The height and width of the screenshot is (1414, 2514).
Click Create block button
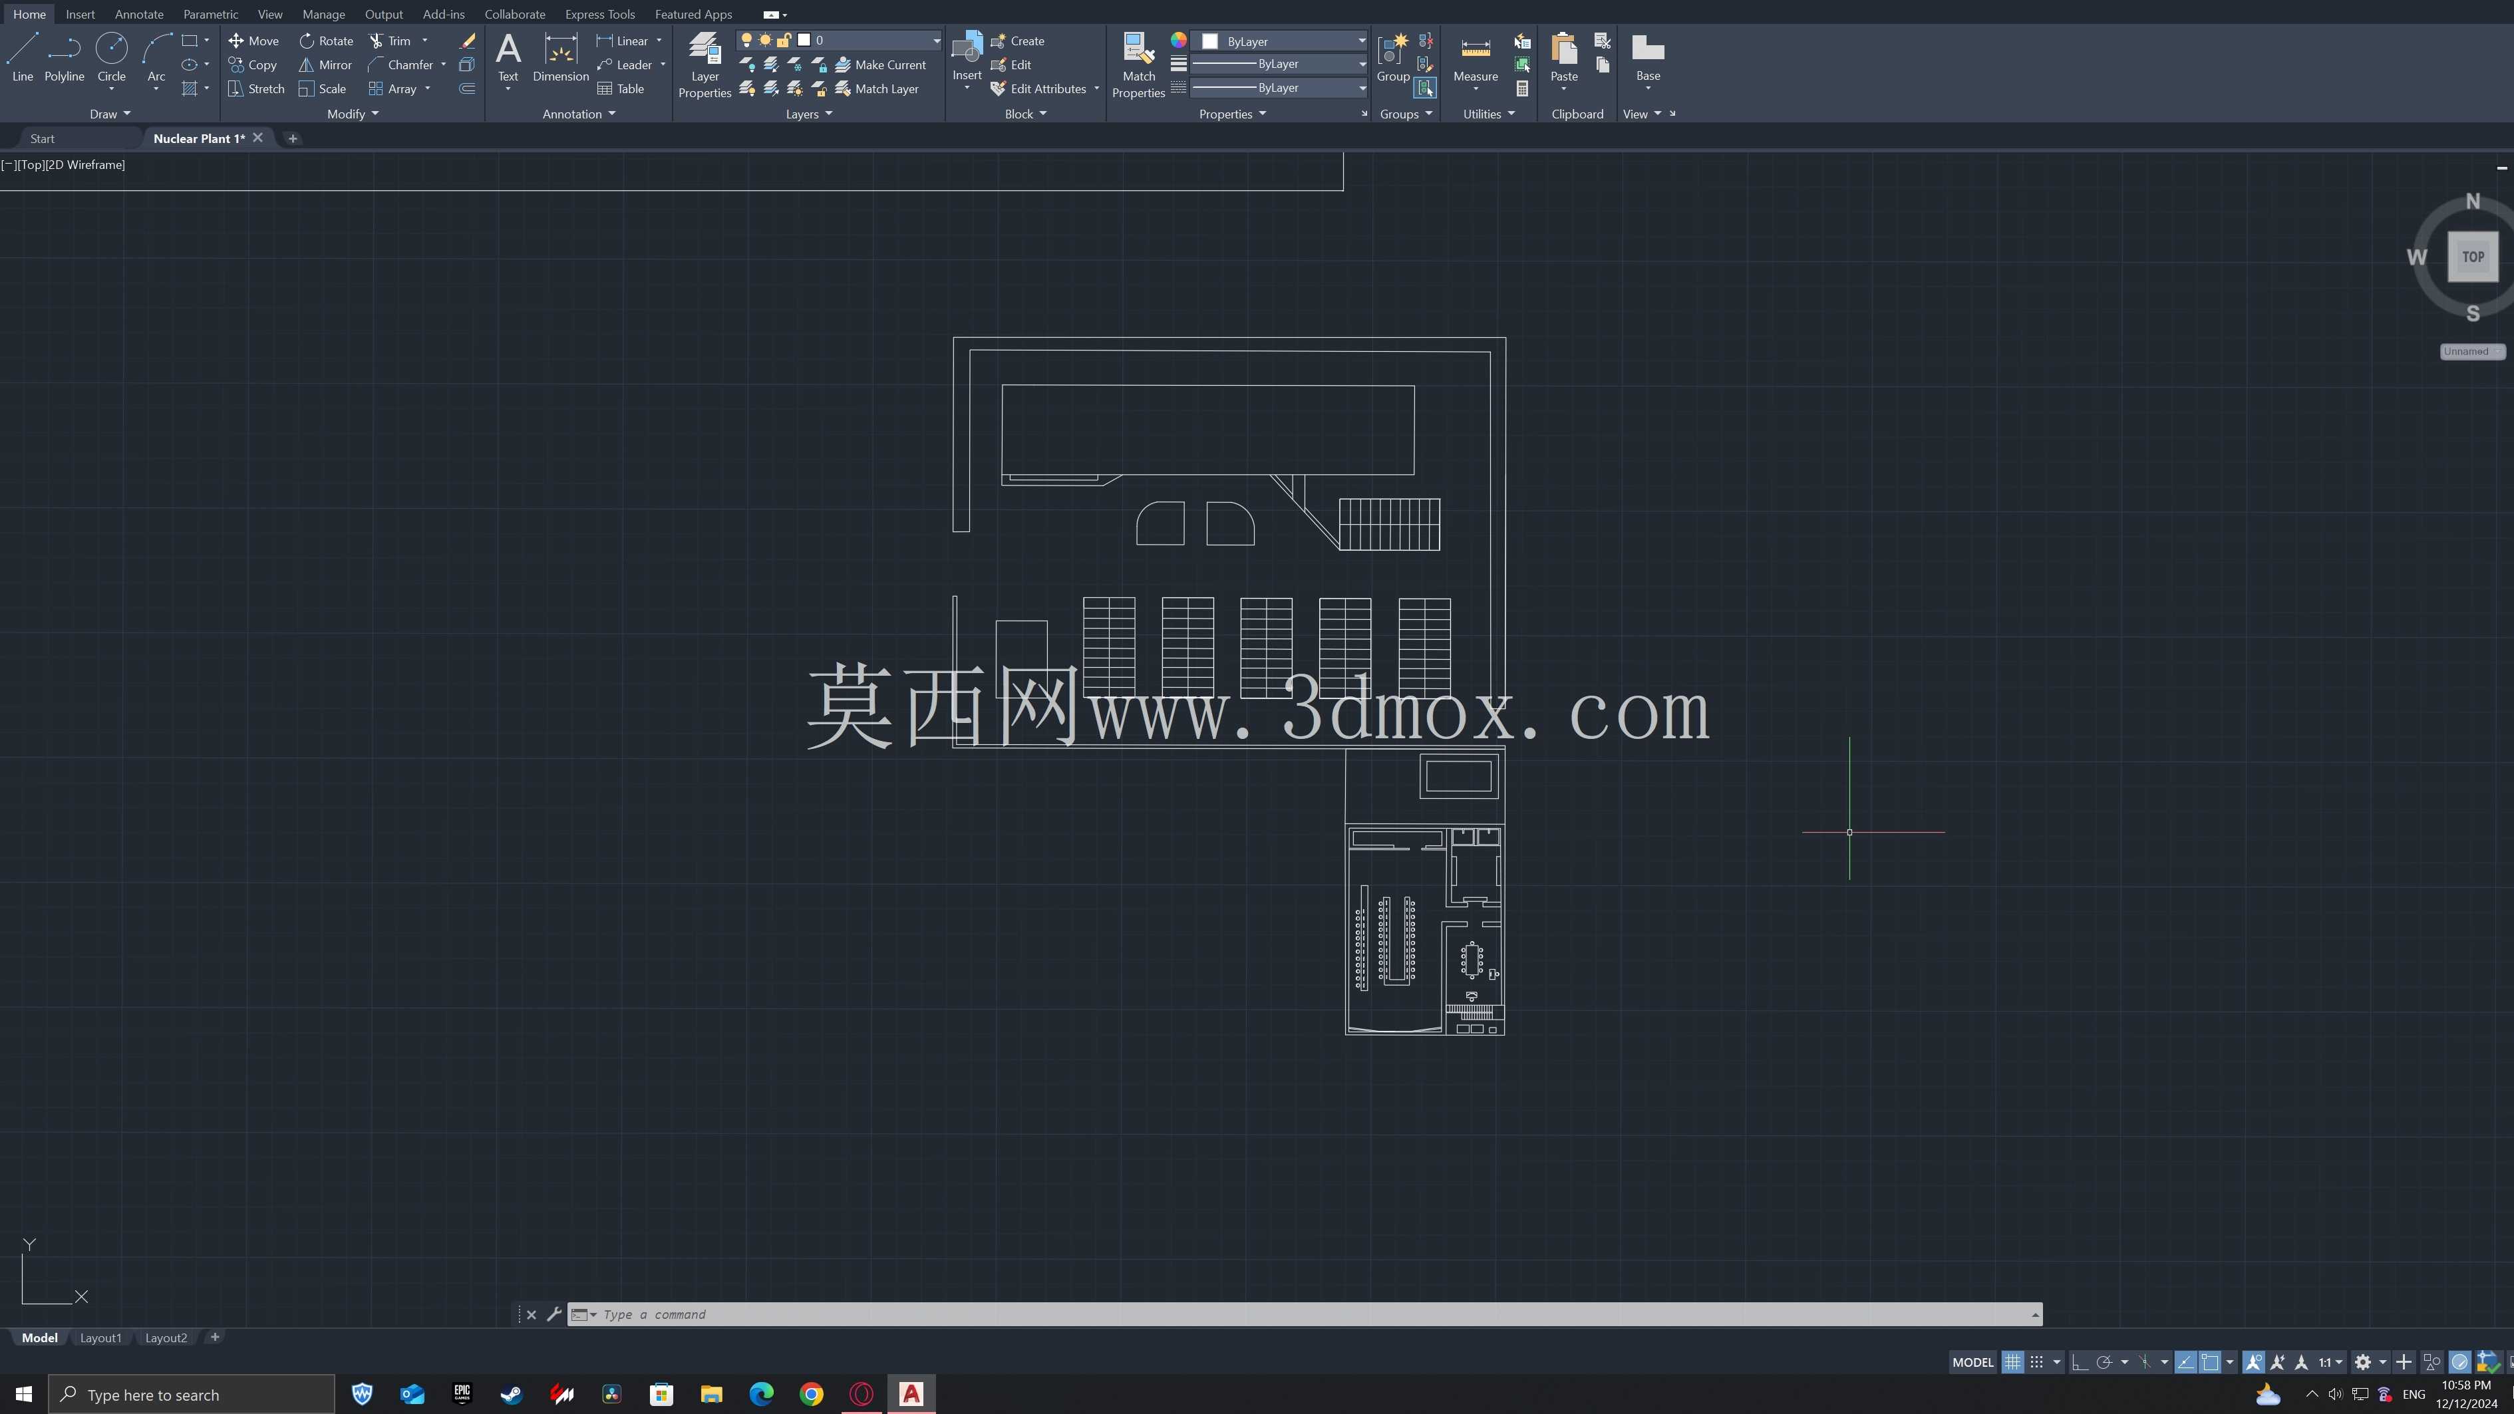(1017, 41)
